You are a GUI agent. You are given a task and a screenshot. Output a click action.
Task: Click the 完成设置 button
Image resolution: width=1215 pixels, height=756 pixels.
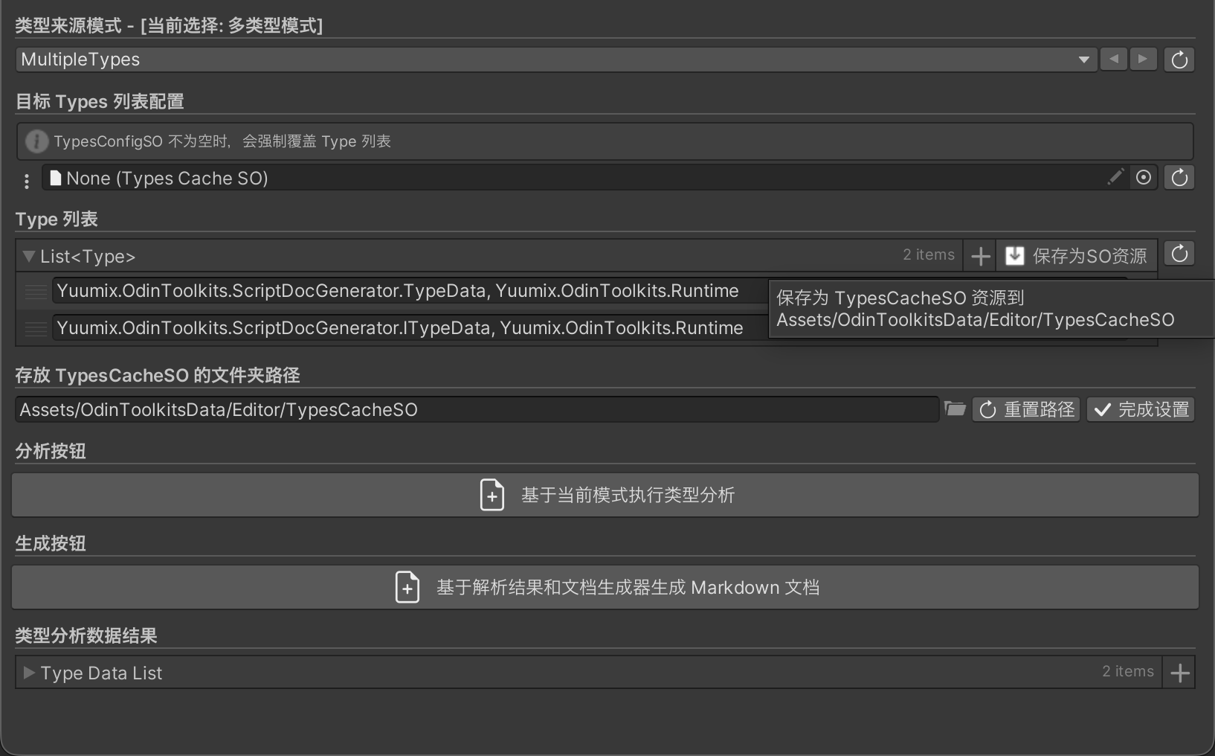tap(1141, 409)
